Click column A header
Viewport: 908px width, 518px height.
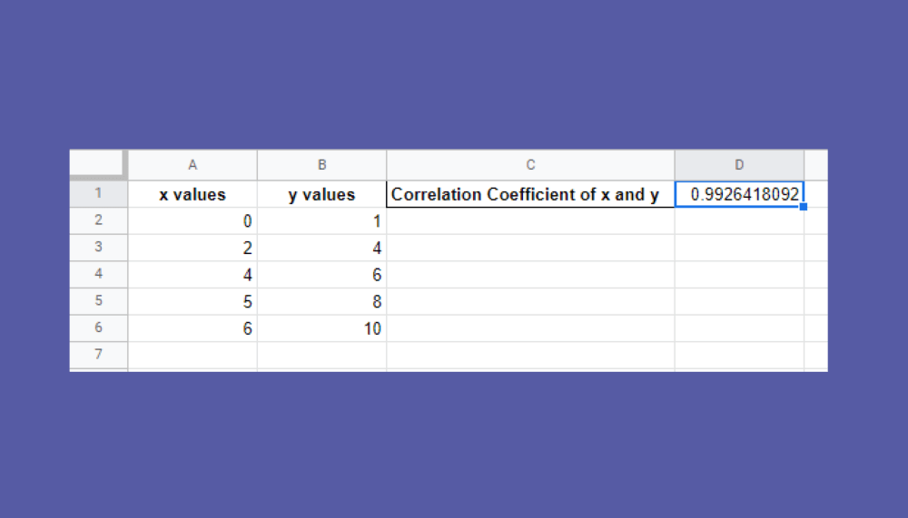tap(192, 164)
